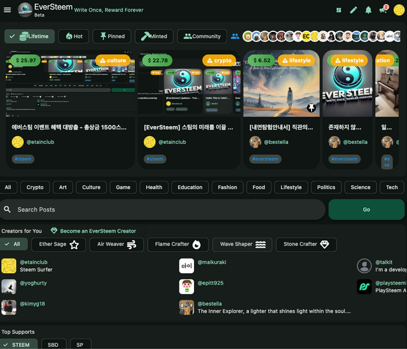Click the @yoghurty avatar
Viewport: 407px width, 349px height.
pos(8,287)
